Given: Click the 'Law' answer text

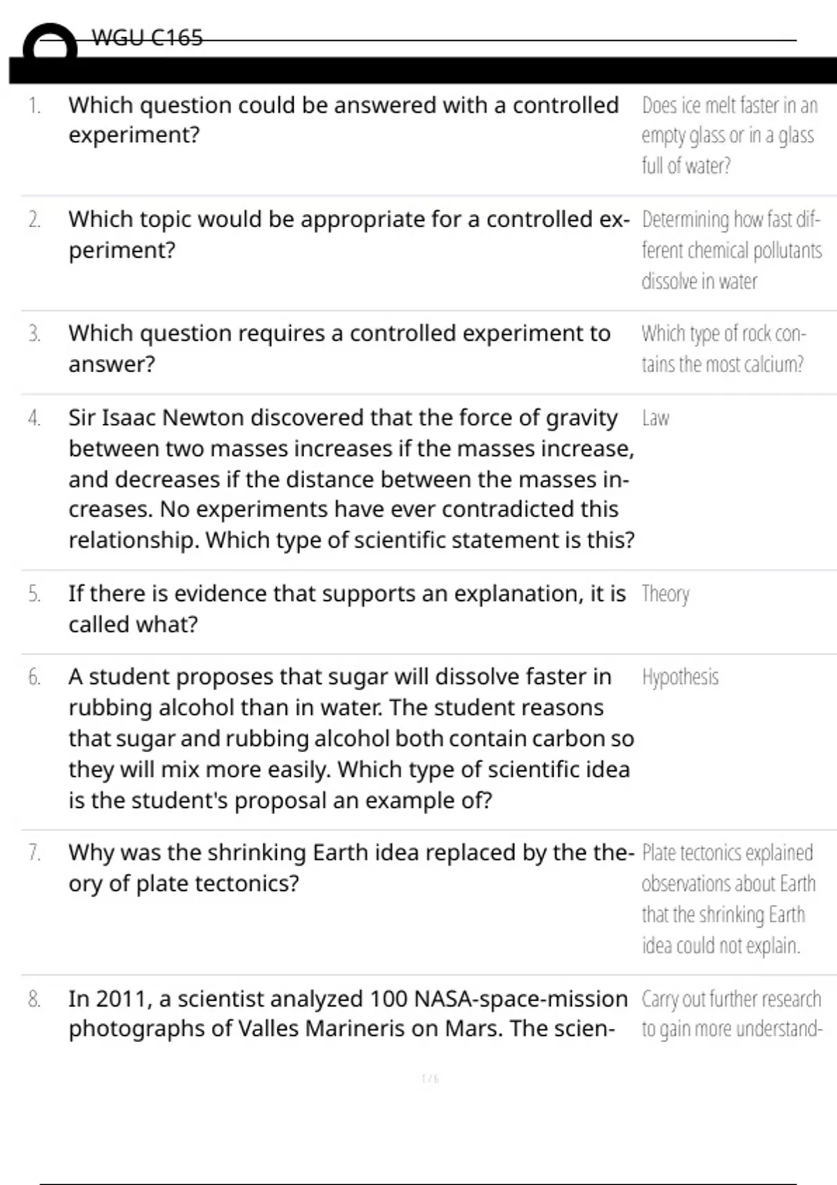Looking at the screenshot, I should [x=656, y=418].
